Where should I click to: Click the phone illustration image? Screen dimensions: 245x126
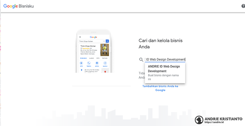pyautogui.click(x=94, y=51)
